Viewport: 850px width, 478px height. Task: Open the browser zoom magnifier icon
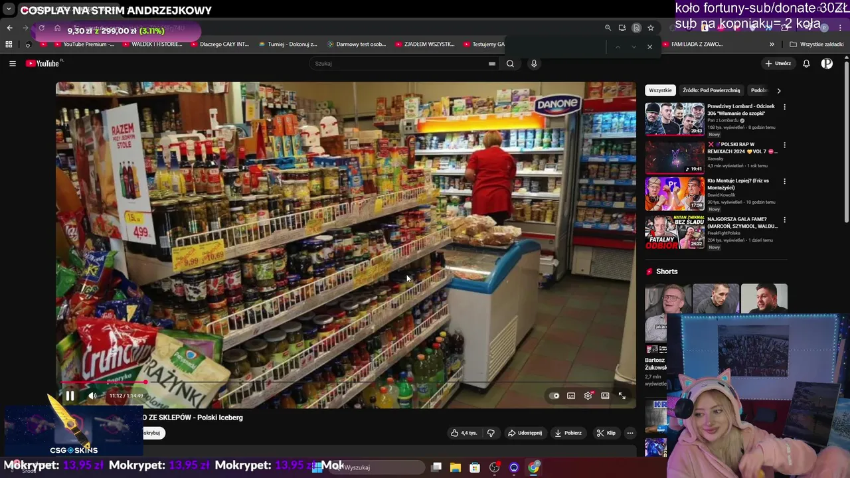[x=608, y=28]
